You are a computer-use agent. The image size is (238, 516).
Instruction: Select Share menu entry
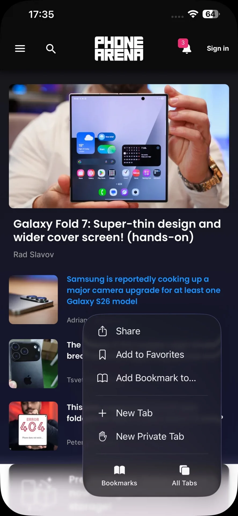point(152,331)
